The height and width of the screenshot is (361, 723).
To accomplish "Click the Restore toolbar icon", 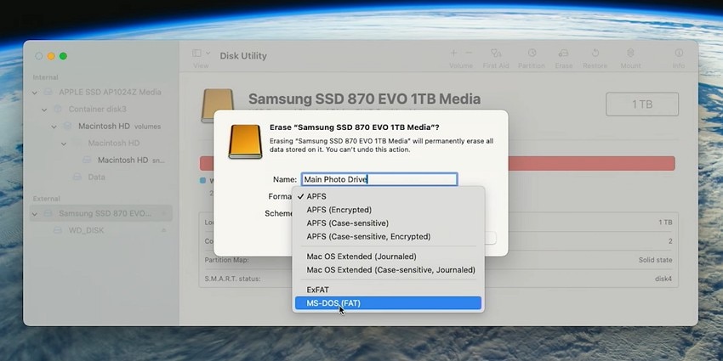I will (x=595, y=54).
